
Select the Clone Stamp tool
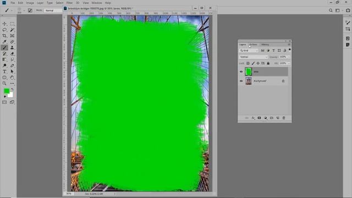tap(12, 48)
